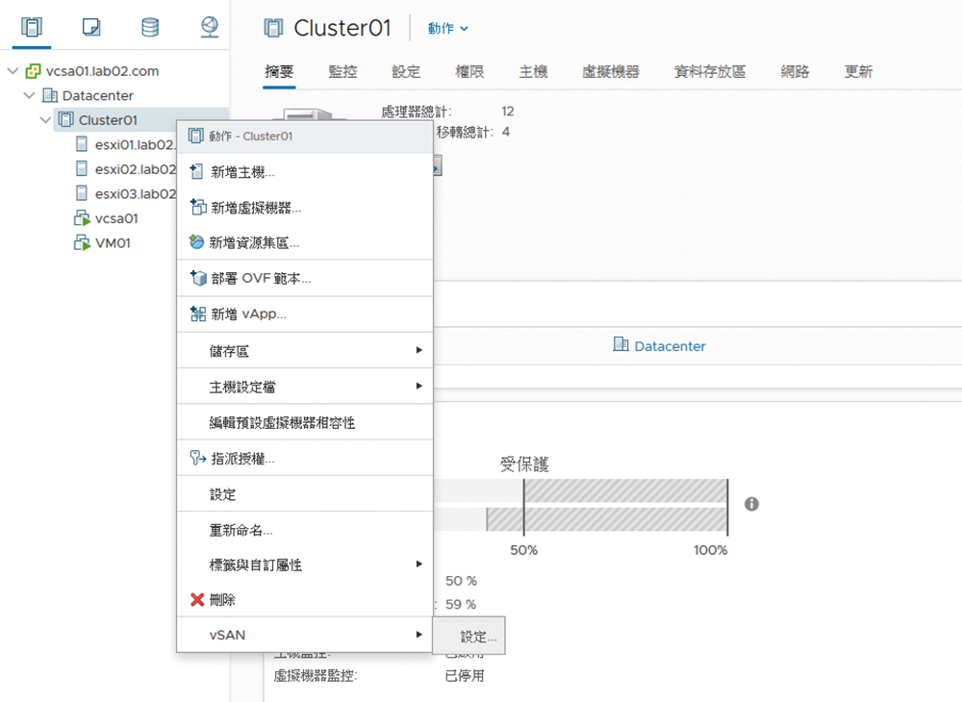
Task: Open the 動作 actions dropdown
Action: pos(448,28)
